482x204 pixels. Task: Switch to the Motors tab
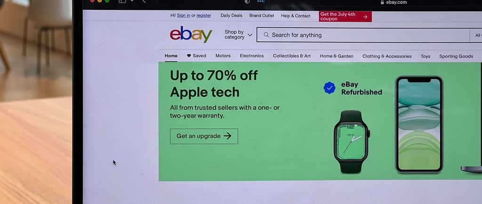click(x=223, y=56)
